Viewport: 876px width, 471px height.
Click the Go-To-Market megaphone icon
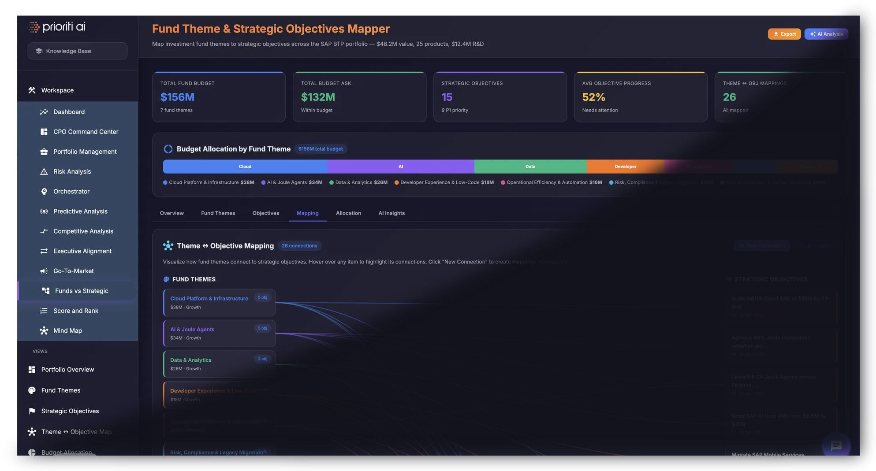[x=44, y=271]
